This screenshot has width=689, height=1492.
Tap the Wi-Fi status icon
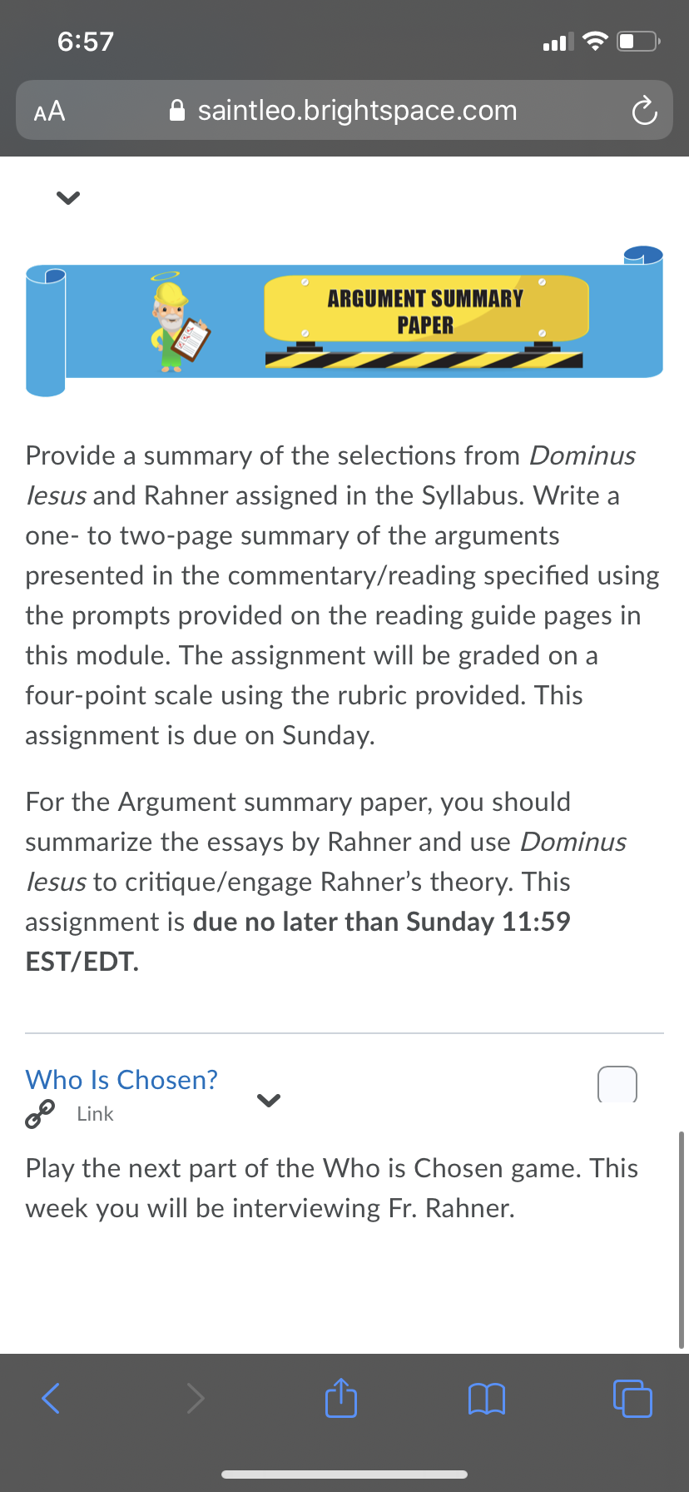pos(595,41)
